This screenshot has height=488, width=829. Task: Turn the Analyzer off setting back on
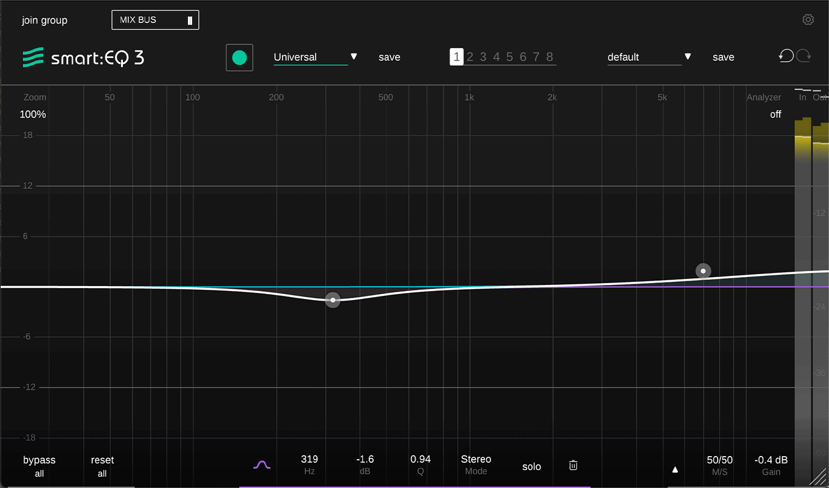pos(775,114)
